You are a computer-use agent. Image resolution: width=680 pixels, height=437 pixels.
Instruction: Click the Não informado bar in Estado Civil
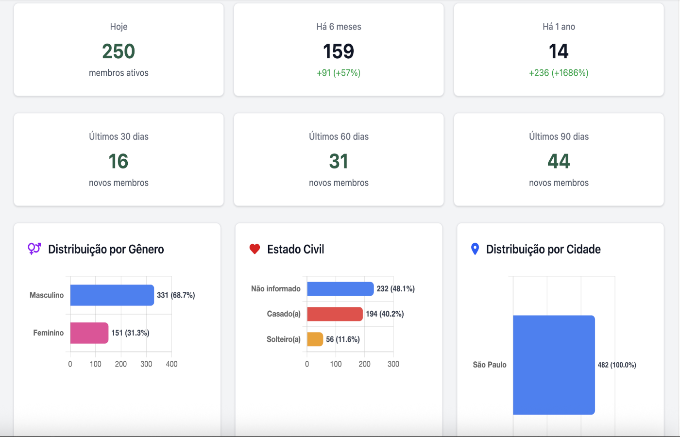click(340, 288)
